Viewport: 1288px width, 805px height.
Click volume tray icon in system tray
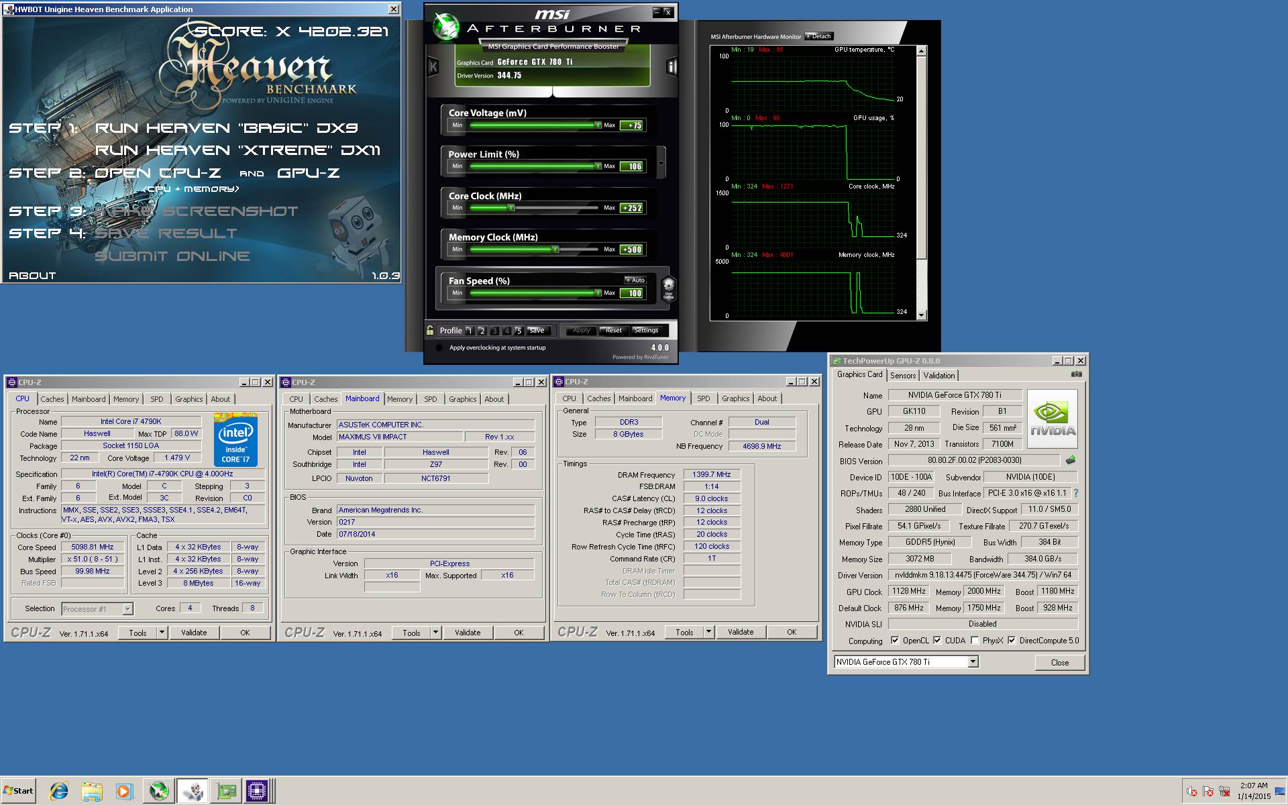point(1192,792)
